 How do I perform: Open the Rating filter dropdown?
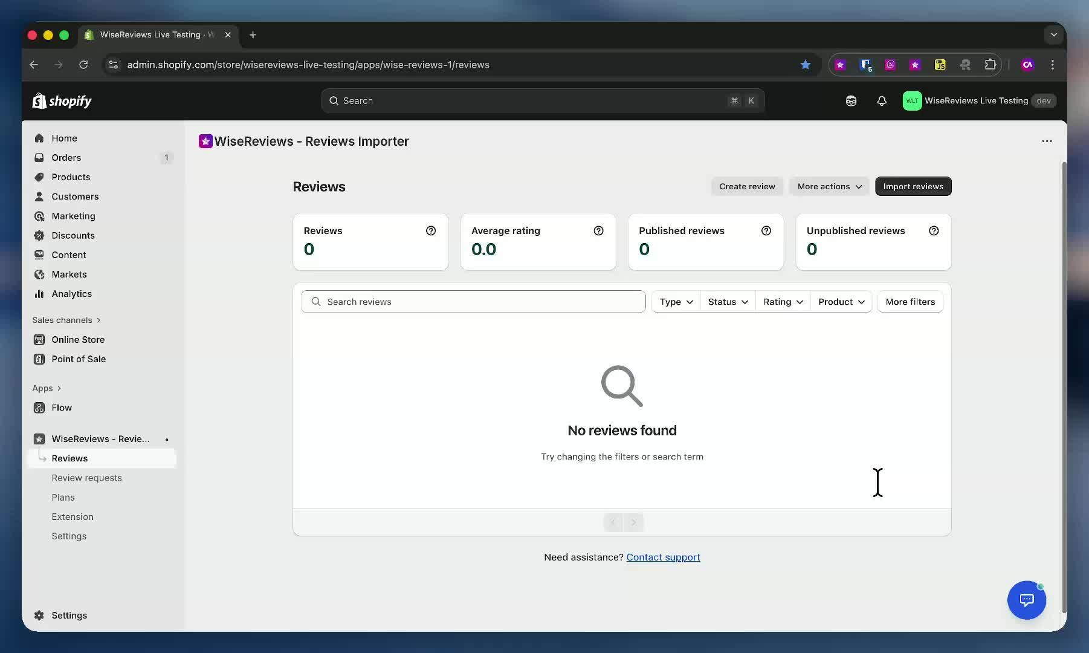pos(783,302)
